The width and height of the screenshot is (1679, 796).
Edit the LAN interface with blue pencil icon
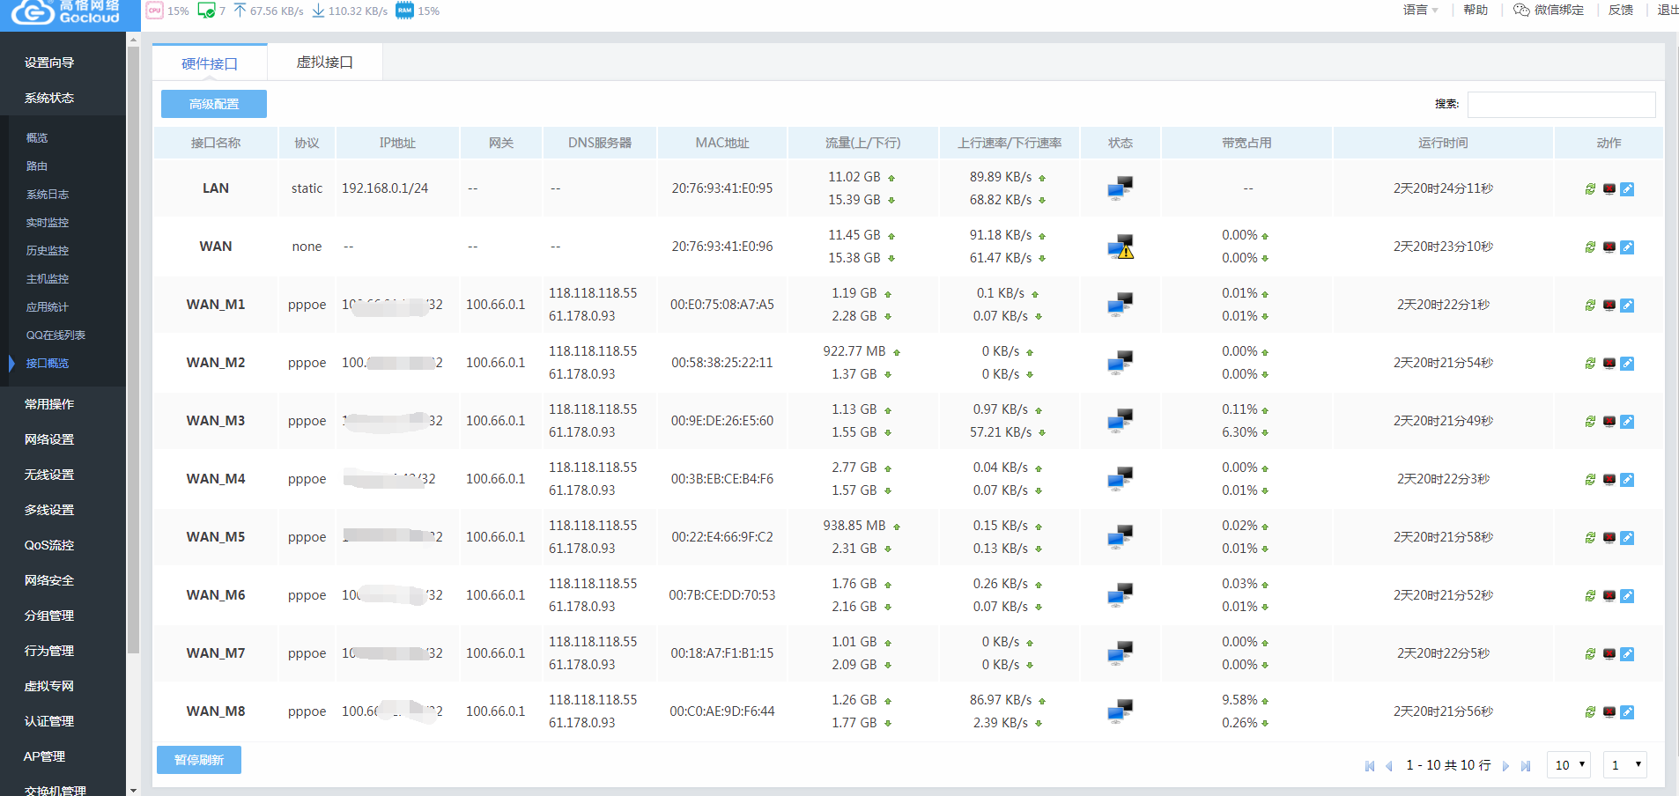coord(1627,189)
